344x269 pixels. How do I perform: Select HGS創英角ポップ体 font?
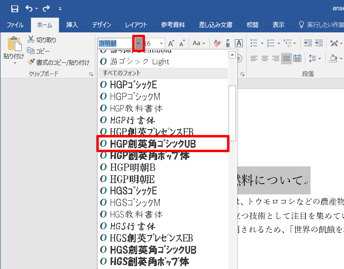(x=163, y=262)
